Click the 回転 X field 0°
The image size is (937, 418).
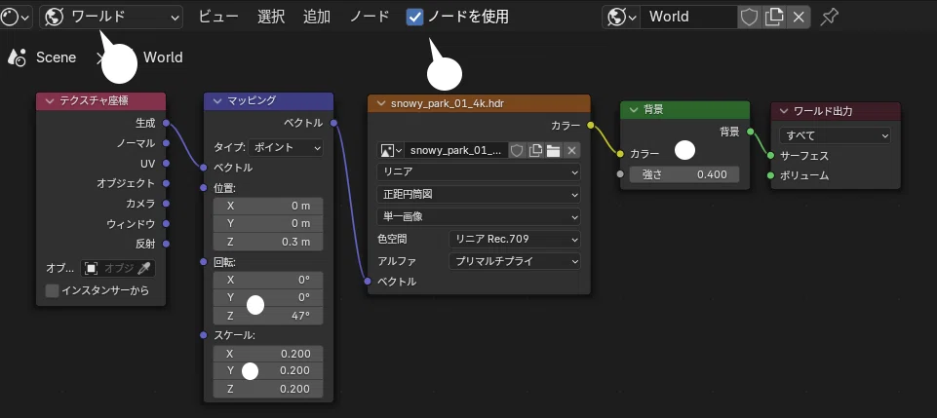pos(268,280)
